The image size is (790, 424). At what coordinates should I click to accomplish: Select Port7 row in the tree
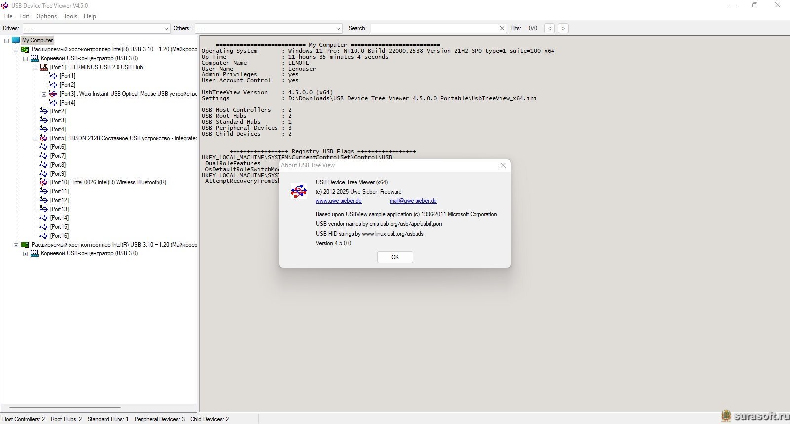point(58,156)
